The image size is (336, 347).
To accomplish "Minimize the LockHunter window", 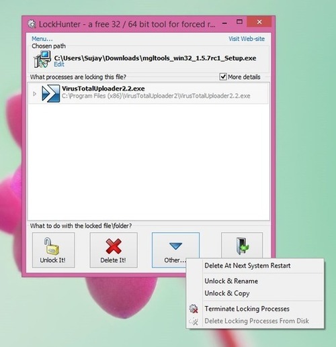I will click(x=225, y=23).
